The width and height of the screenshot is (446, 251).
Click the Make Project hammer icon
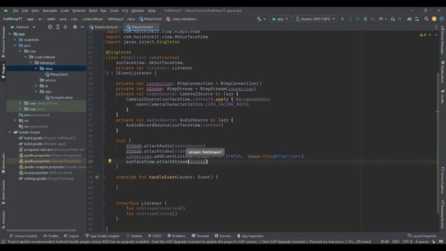(259, 19)
